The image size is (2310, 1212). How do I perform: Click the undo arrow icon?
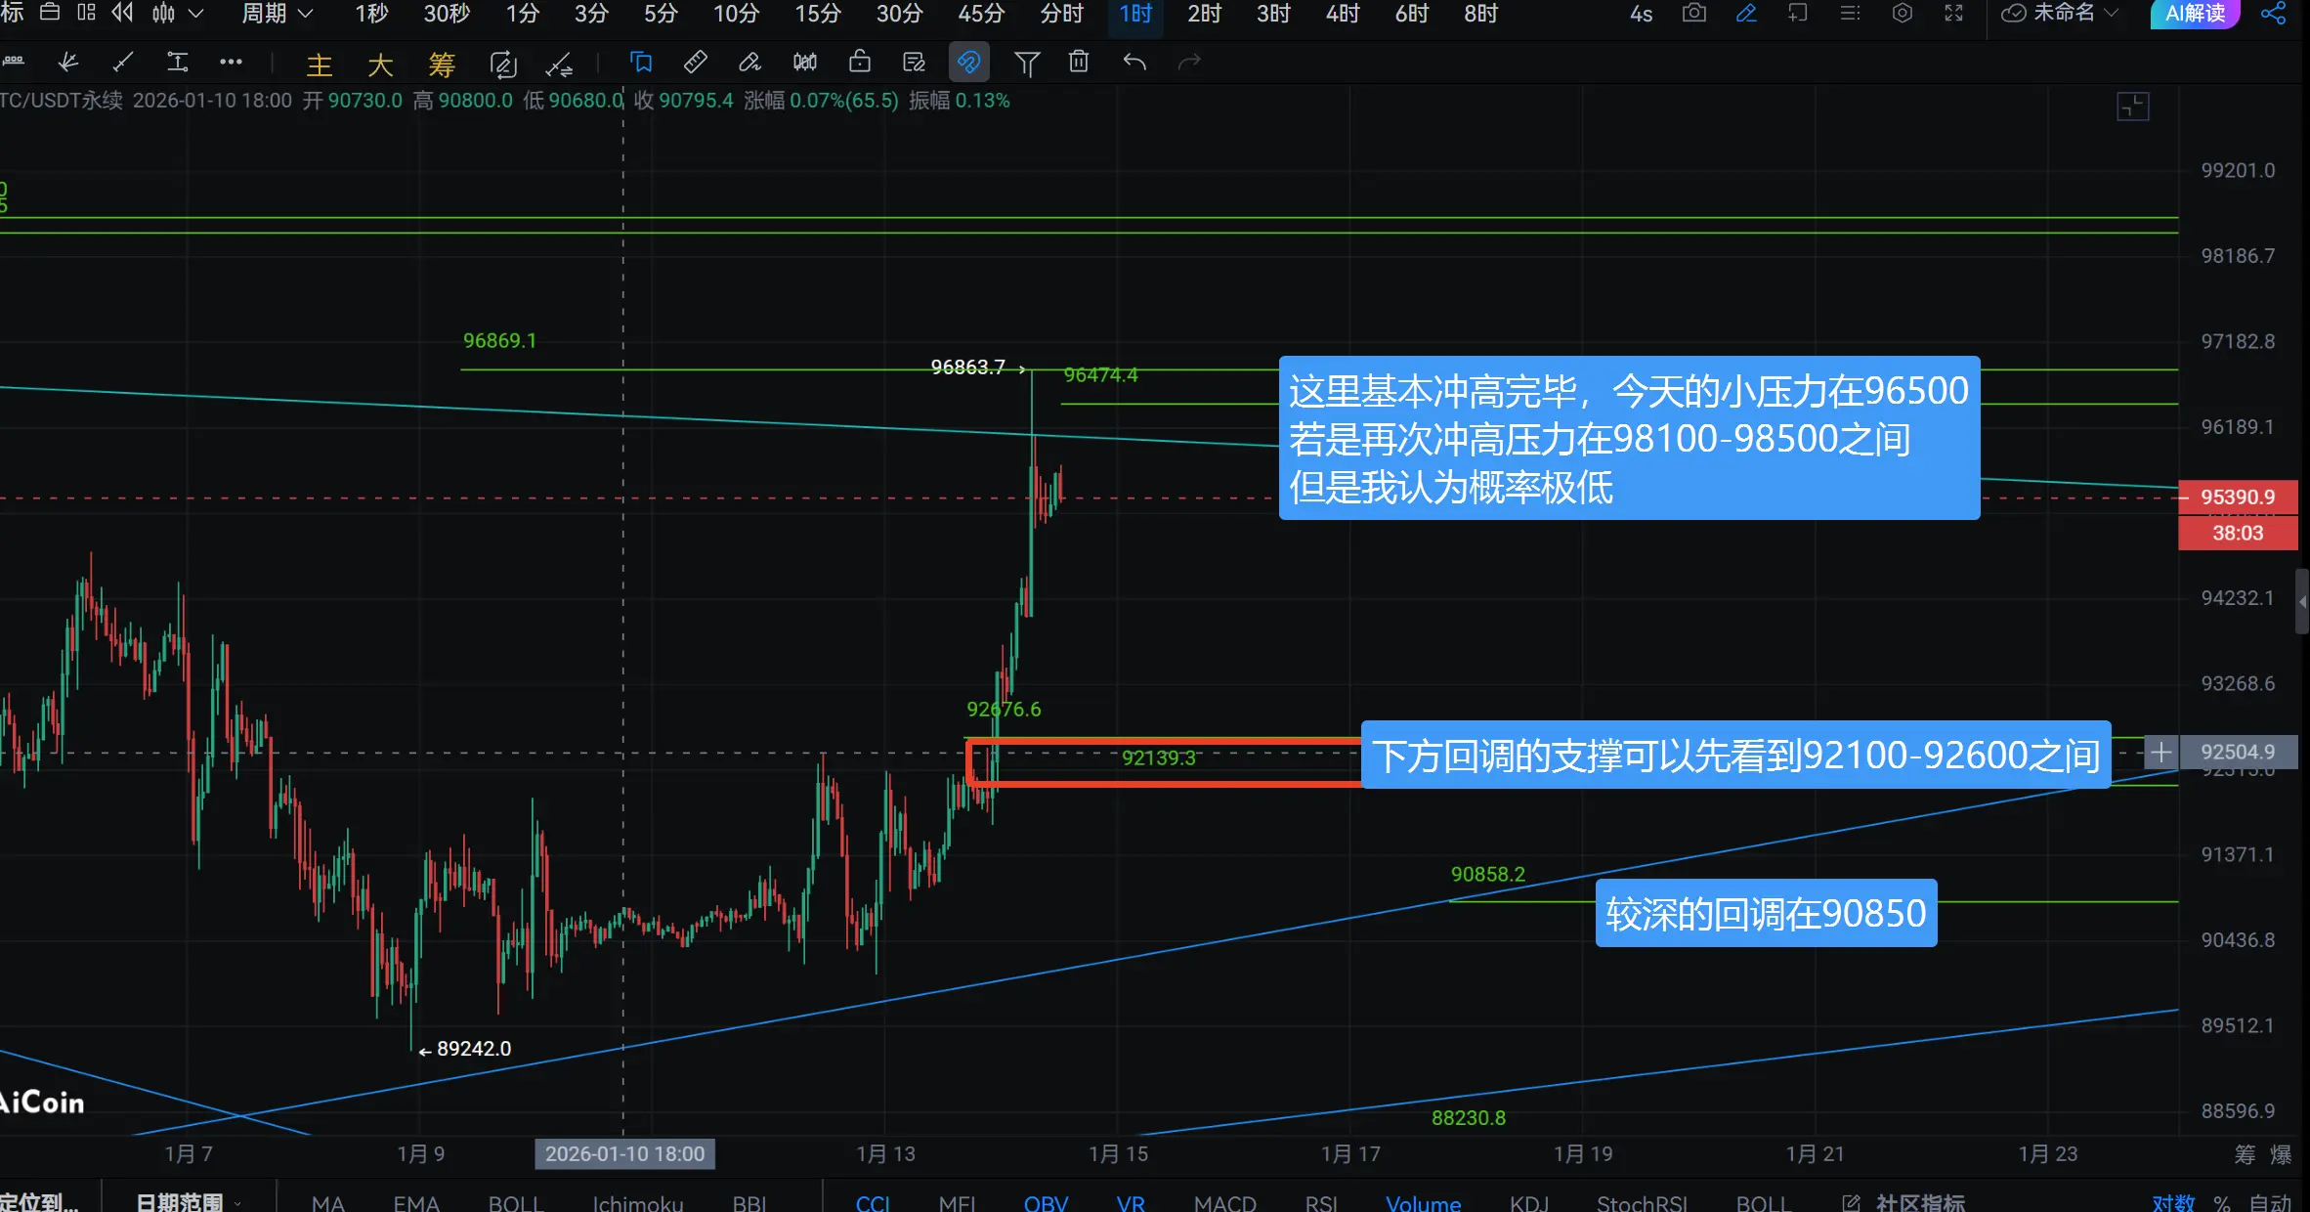1134,63
